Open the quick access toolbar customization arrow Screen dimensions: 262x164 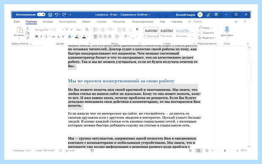coord(70,15)
